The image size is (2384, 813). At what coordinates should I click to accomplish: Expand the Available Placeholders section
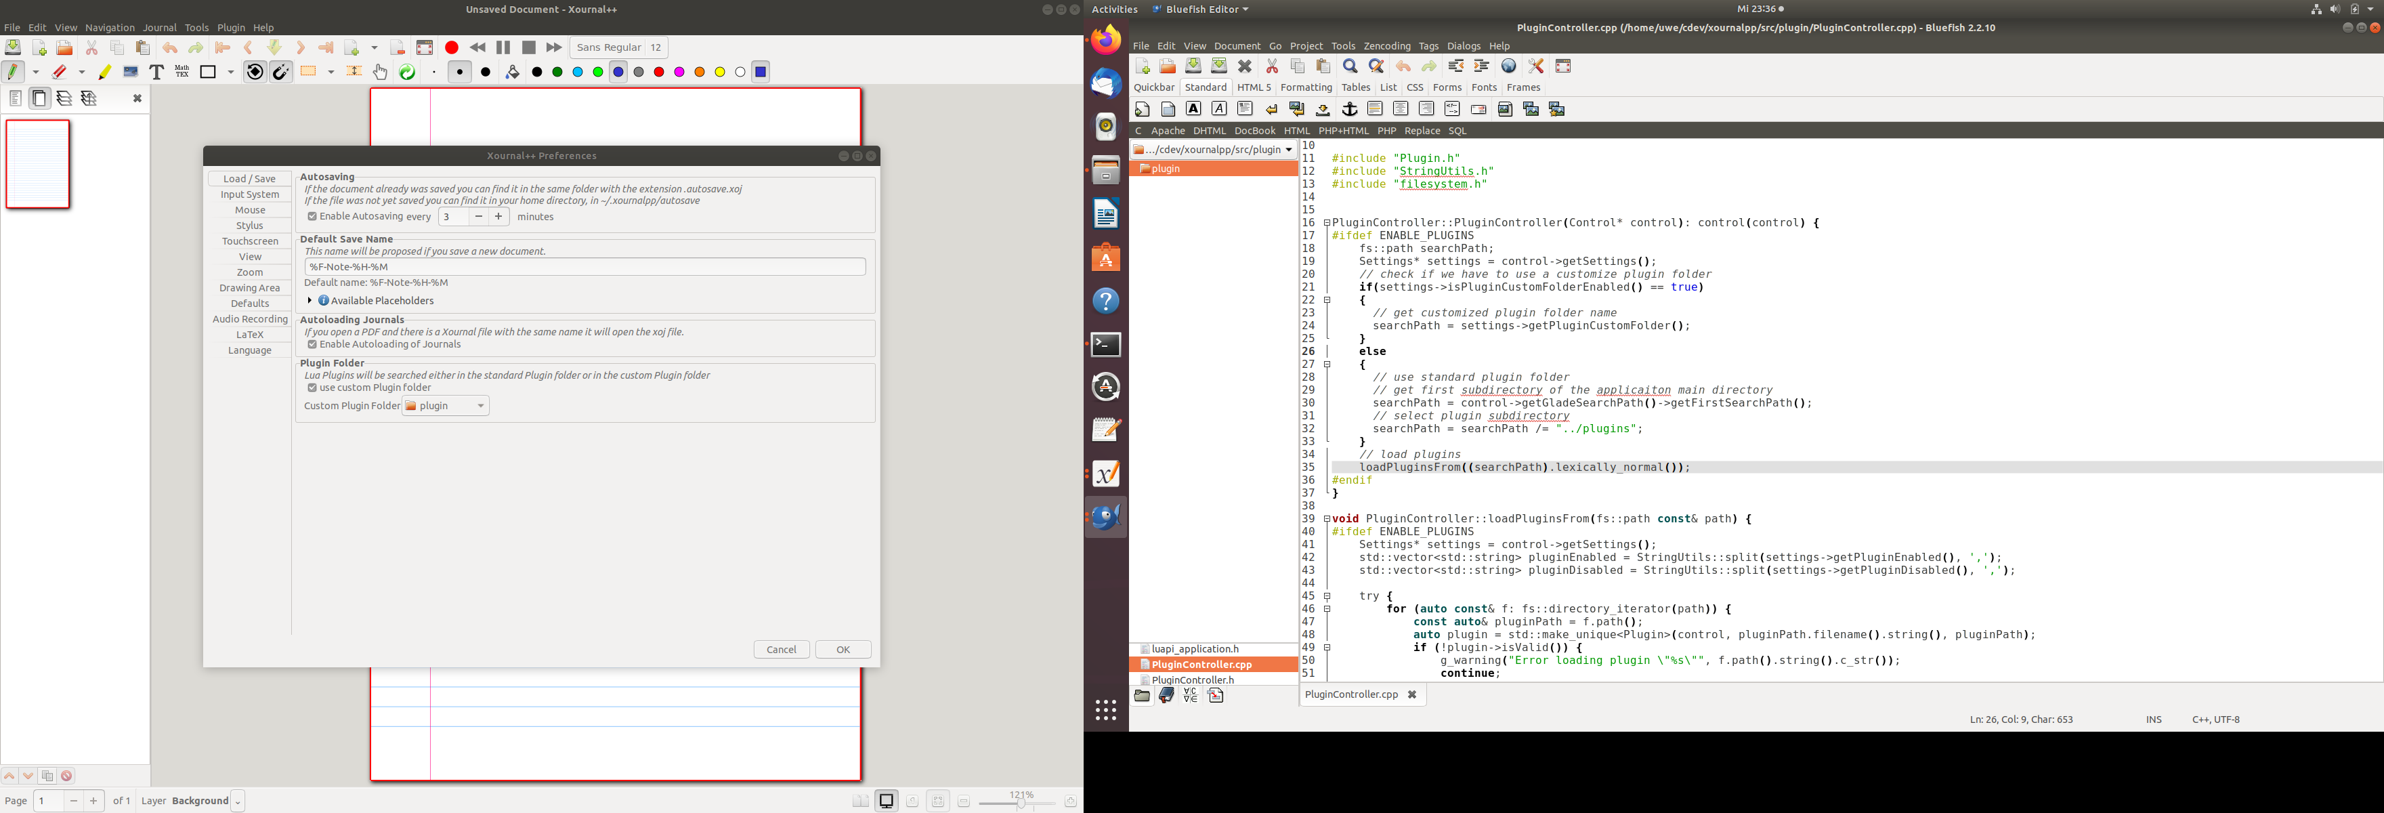tap(310, 301)
